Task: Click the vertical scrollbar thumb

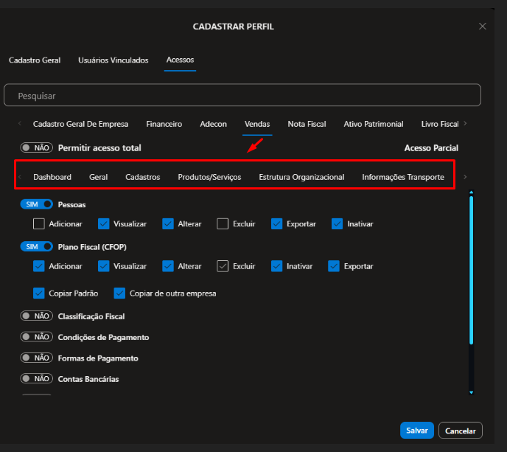Action: (471, 271)
